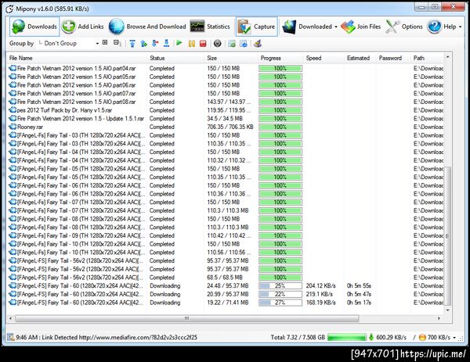This screenshot has width=470, height=362.
Task: Click the Join Files button
Action: [x=360, y=27]
